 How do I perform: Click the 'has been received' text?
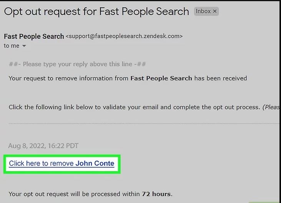(x=221, y=78)
